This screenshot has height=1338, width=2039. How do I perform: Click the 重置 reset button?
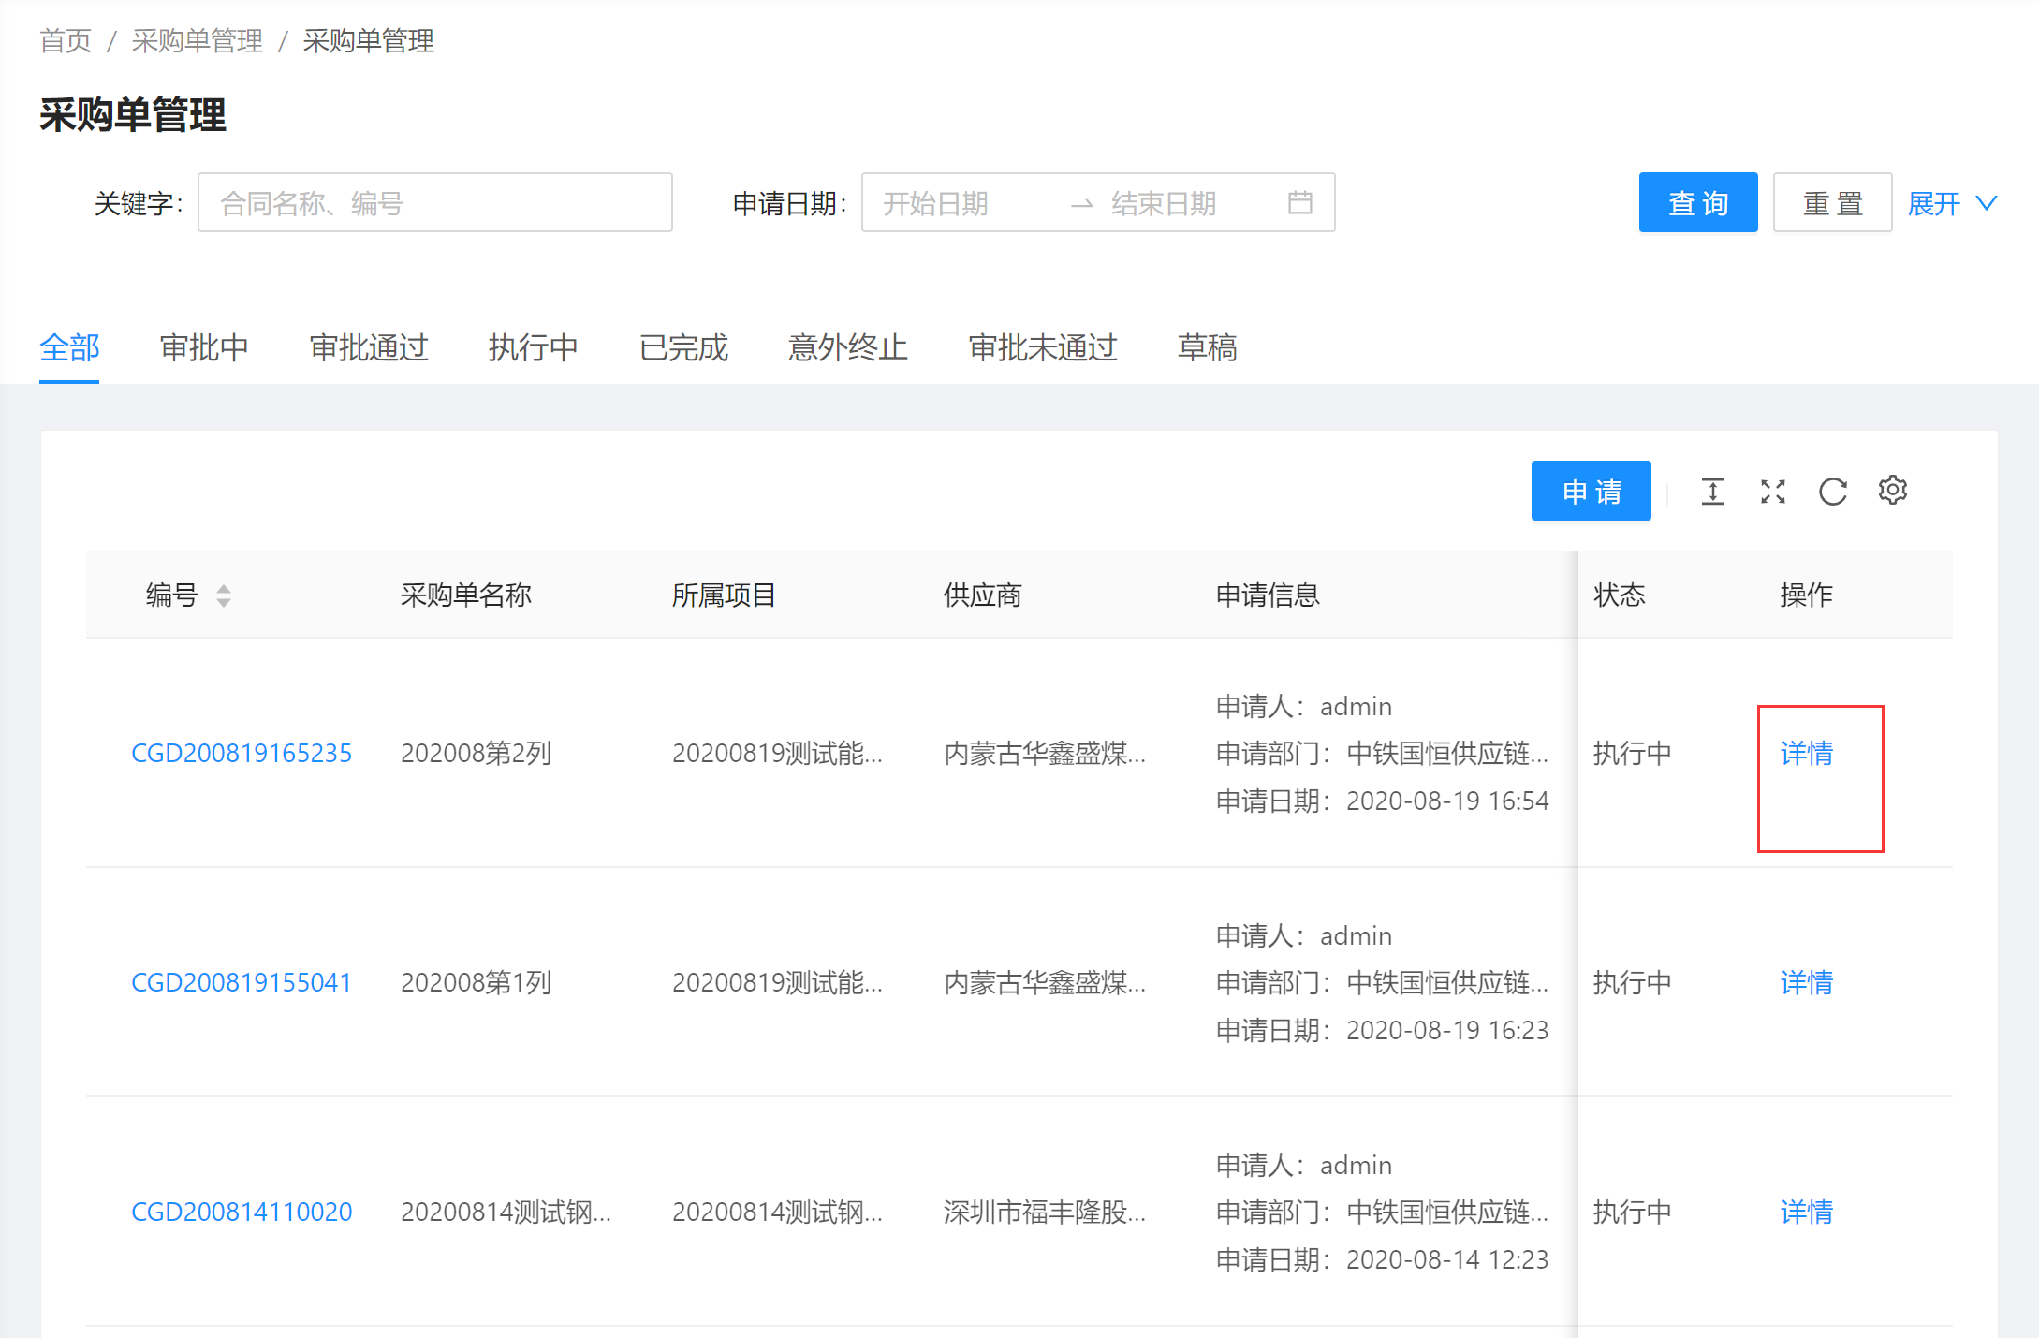(x=1832, y=202)
